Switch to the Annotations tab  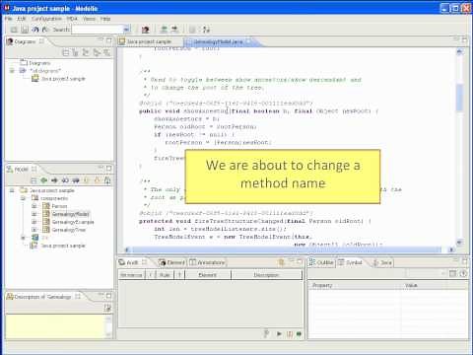[207, 262]
